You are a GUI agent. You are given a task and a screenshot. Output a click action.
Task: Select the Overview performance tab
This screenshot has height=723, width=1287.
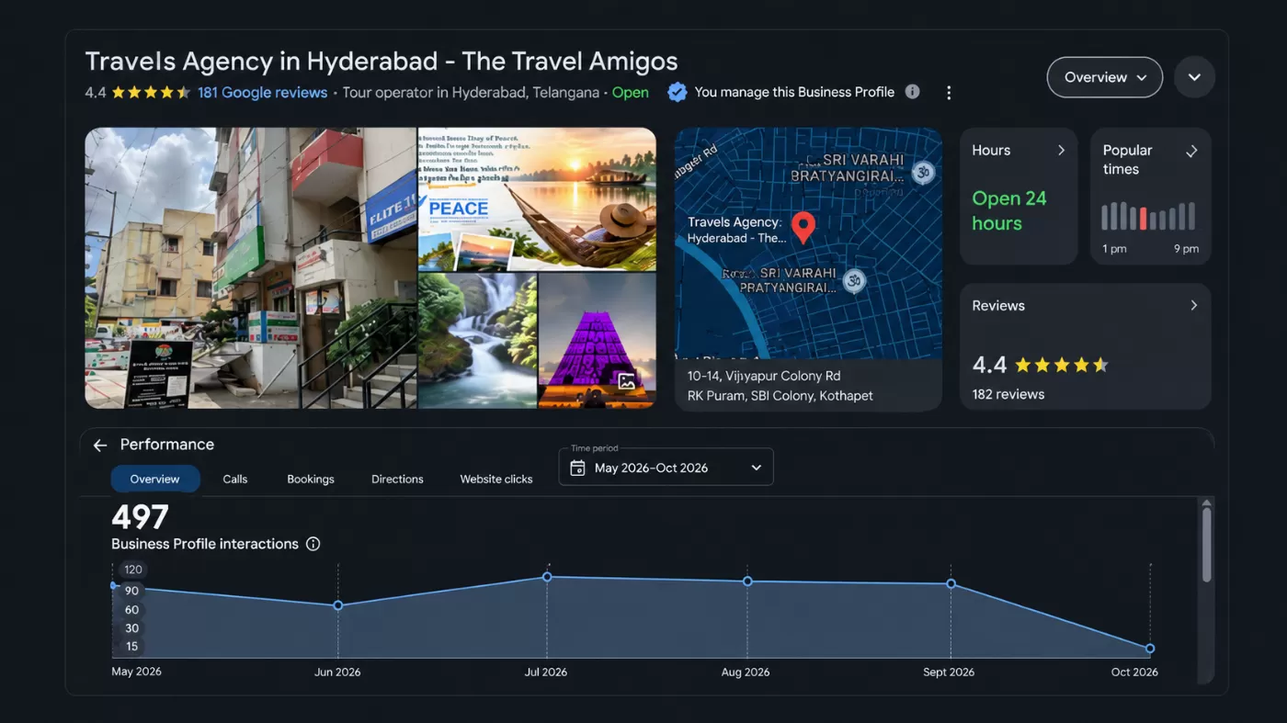point(154,479)
